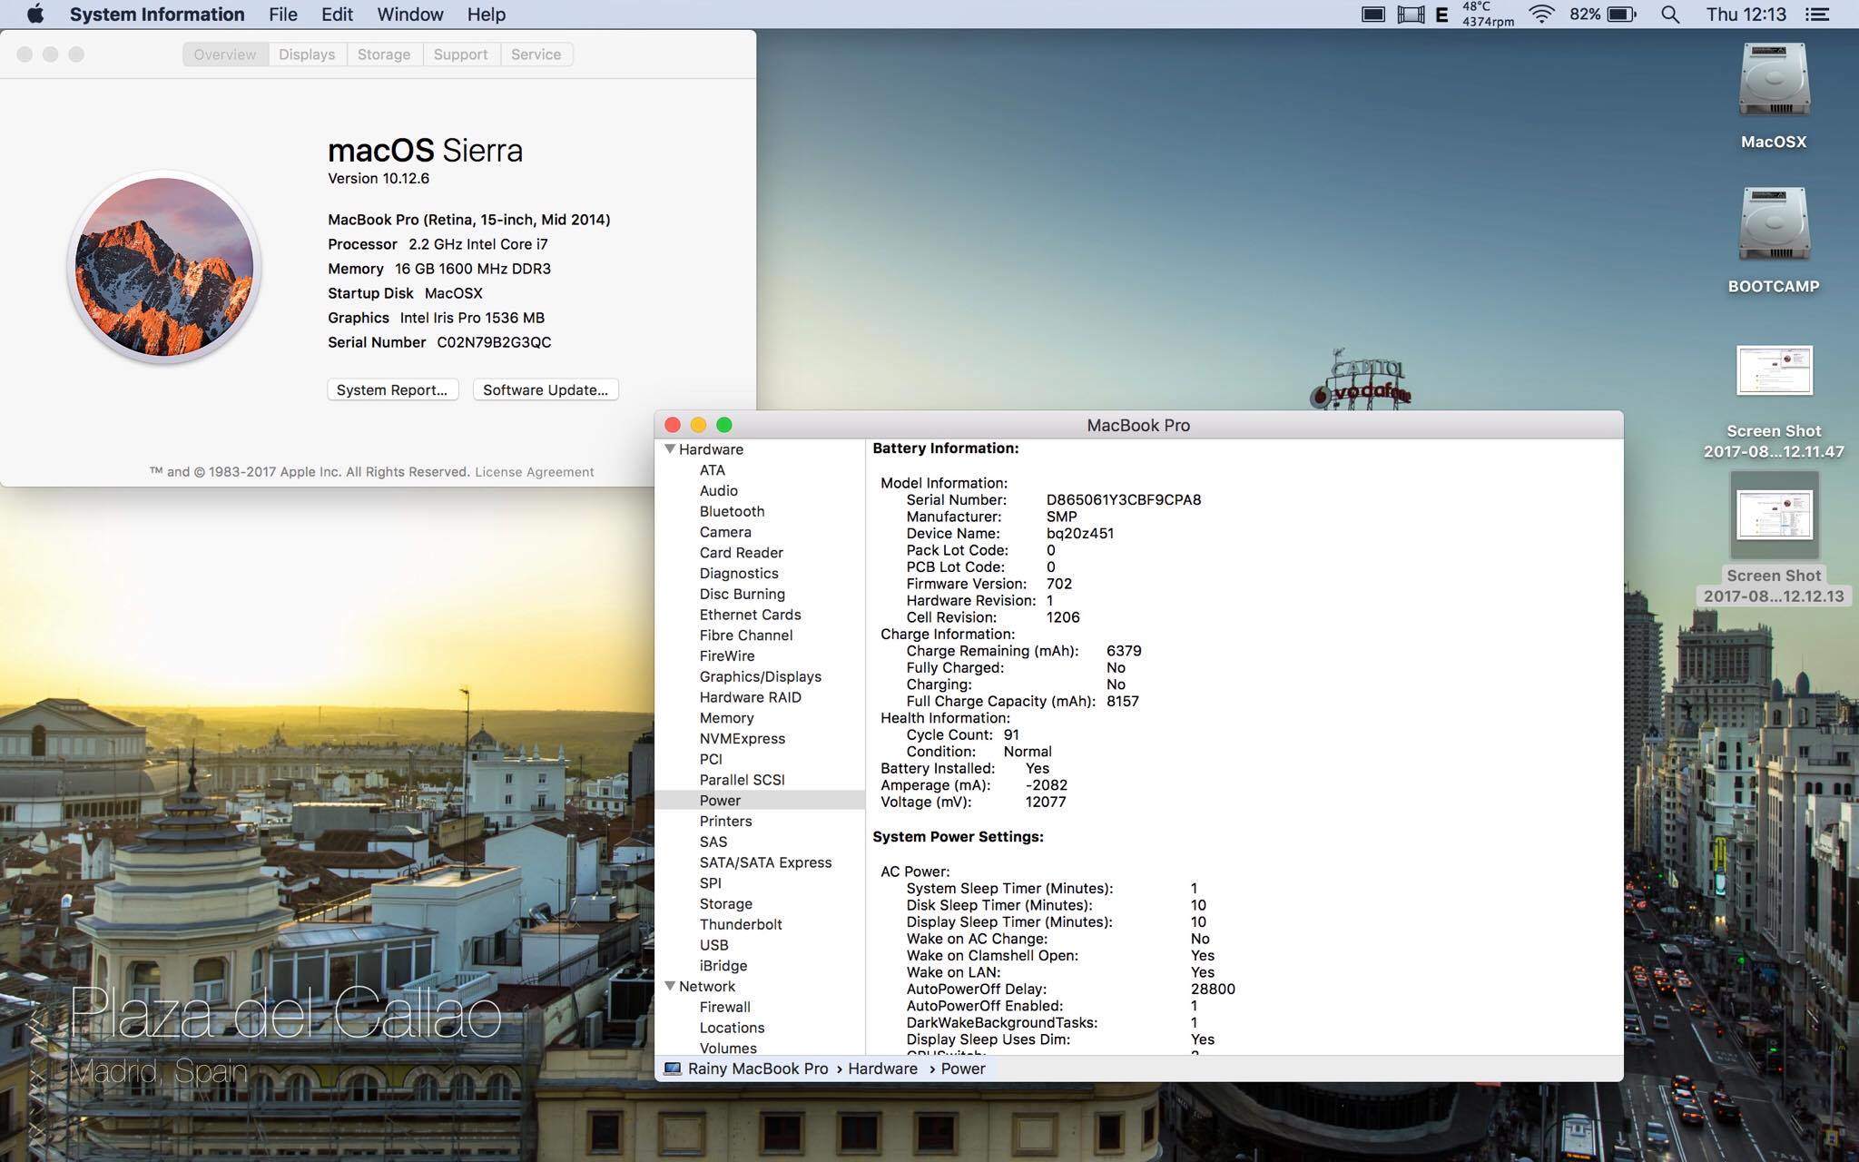
Task: Collapse the Hardware section triangle
Action: tap(670, 449)
